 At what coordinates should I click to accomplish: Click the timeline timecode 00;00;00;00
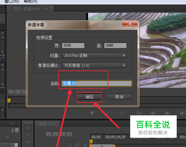click(x=59, y=134)
